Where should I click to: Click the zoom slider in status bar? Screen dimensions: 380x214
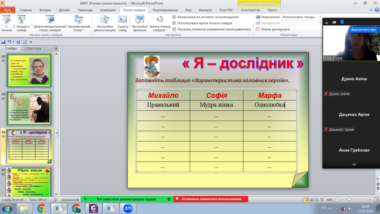pyautogui.click(x=349, y=200)
